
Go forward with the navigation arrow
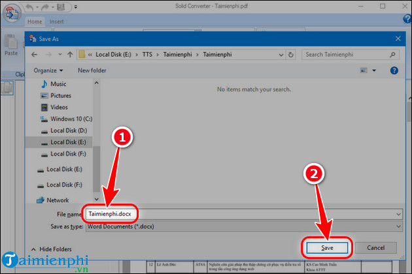click(x=48, y=55)
